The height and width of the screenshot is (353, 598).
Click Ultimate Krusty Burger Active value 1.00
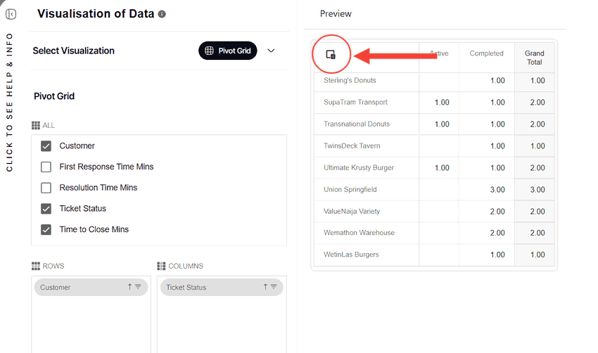click(442, 168)
